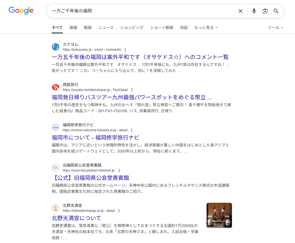Viewport: 295px width, 243px height.
Task: Expand the もっと見る dropdown
Action: click(x=206, y=28)
